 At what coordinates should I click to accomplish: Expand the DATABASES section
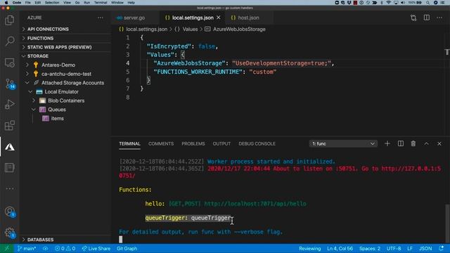(65, 240)
